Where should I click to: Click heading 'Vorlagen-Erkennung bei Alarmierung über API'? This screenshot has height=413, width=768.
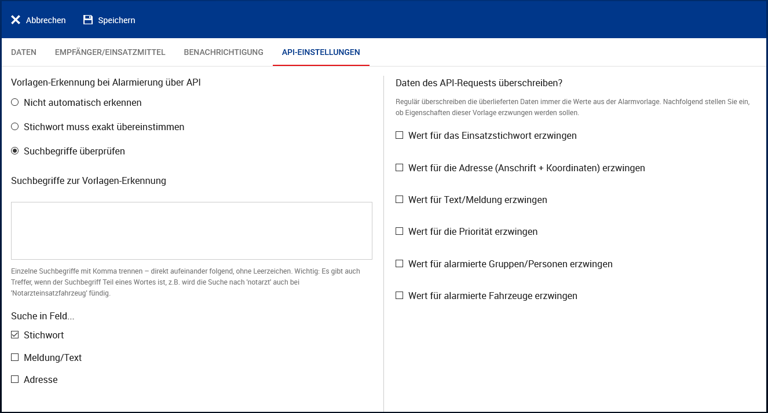coord(106,83)
